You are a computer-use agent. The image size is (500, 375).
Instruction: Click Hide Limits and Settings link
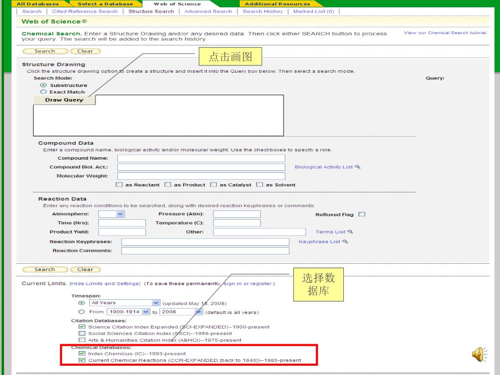(105, 284)
